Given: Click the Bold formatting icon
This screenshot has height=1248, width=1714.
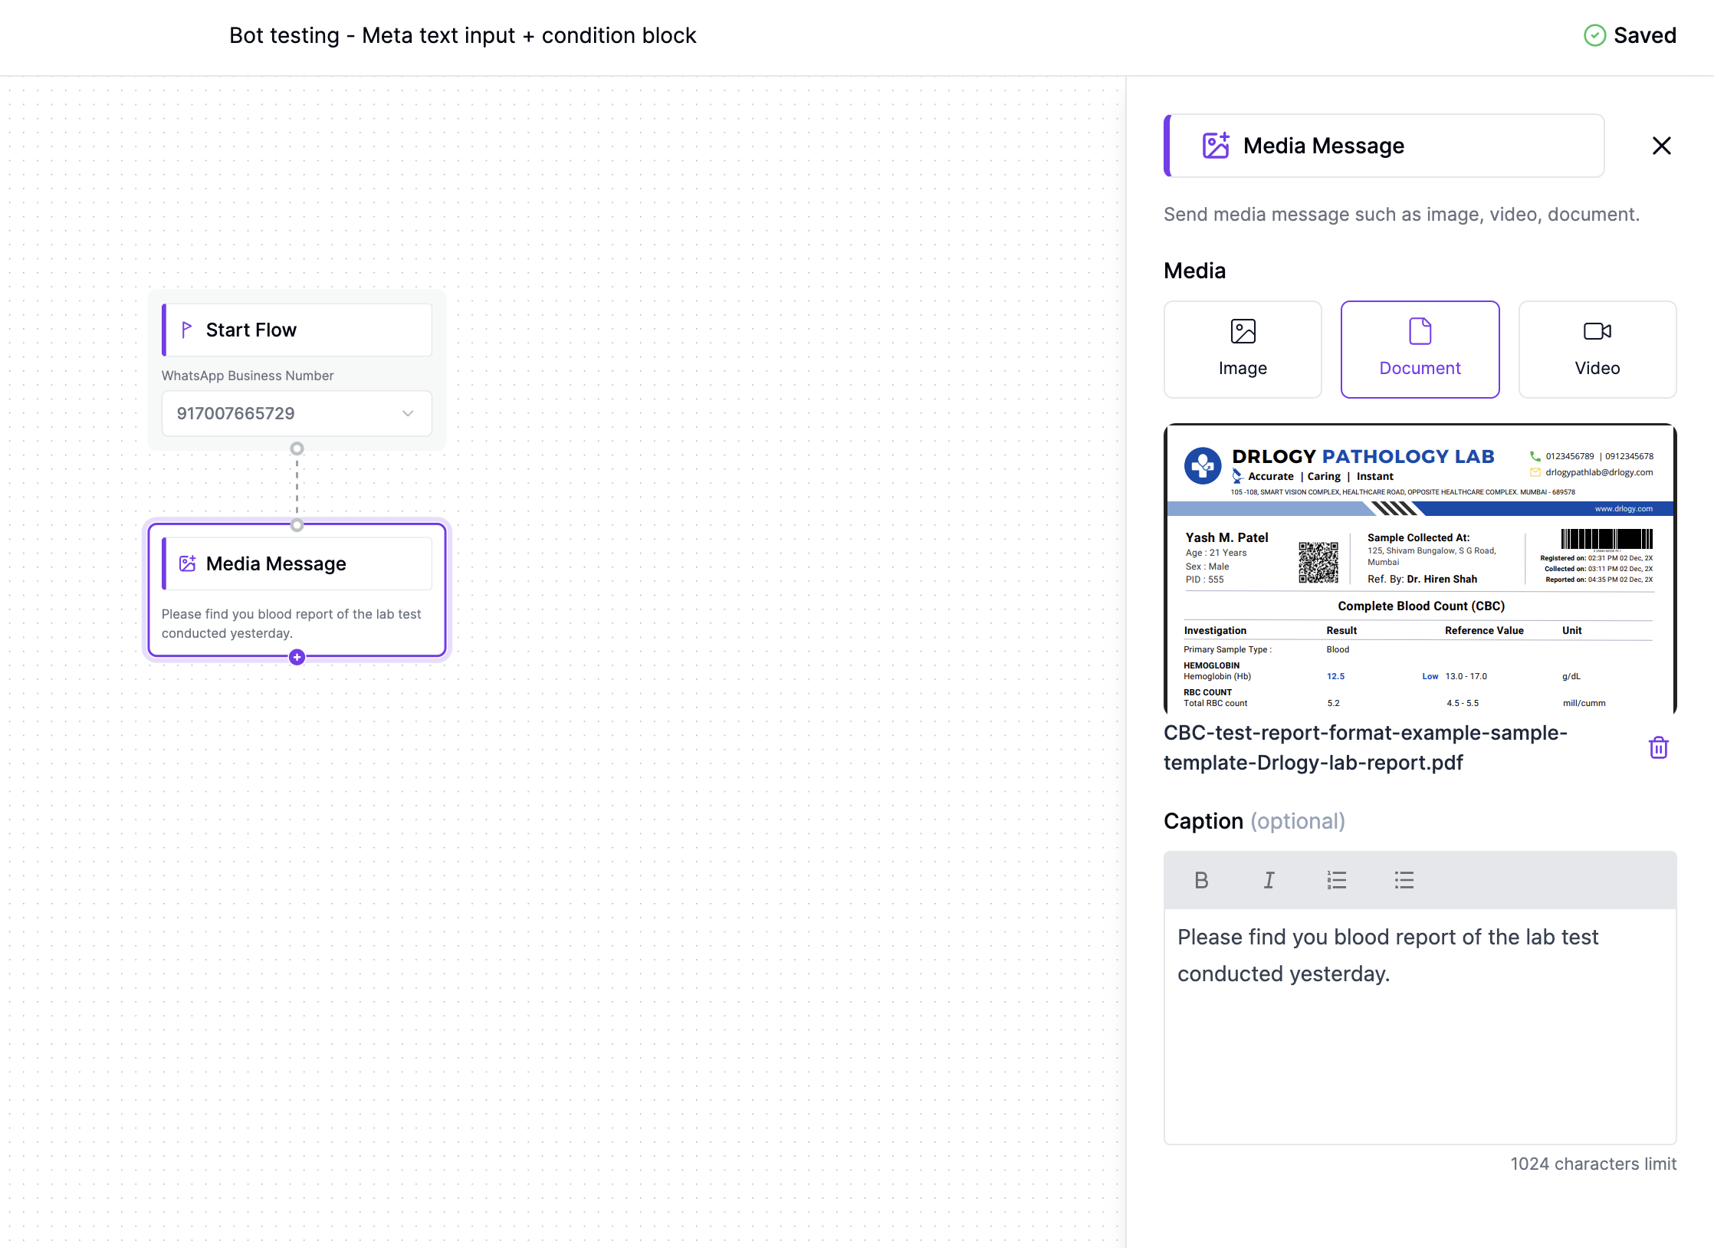Looking at the screenshot, I should (x=1201, y=880).
